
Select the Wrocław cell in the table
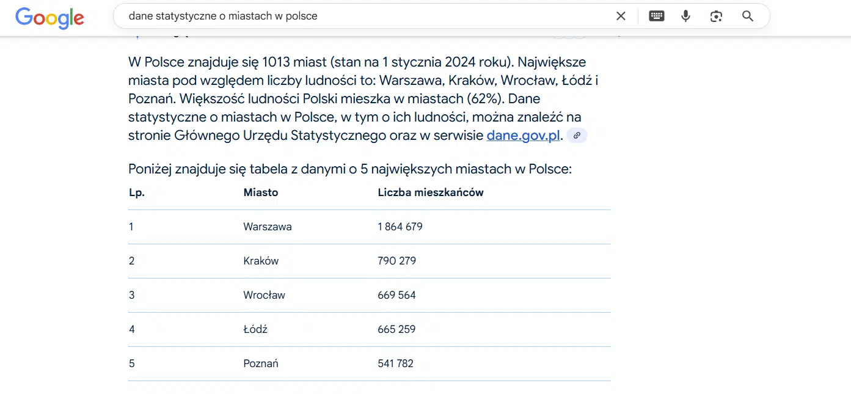tap(264, 295)
